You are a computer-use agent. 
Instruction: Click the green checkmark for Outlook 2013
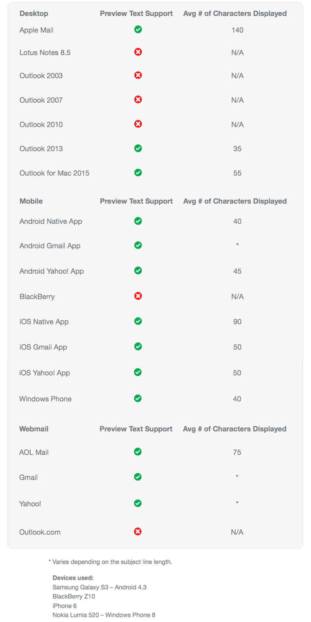tap(138, 148)
